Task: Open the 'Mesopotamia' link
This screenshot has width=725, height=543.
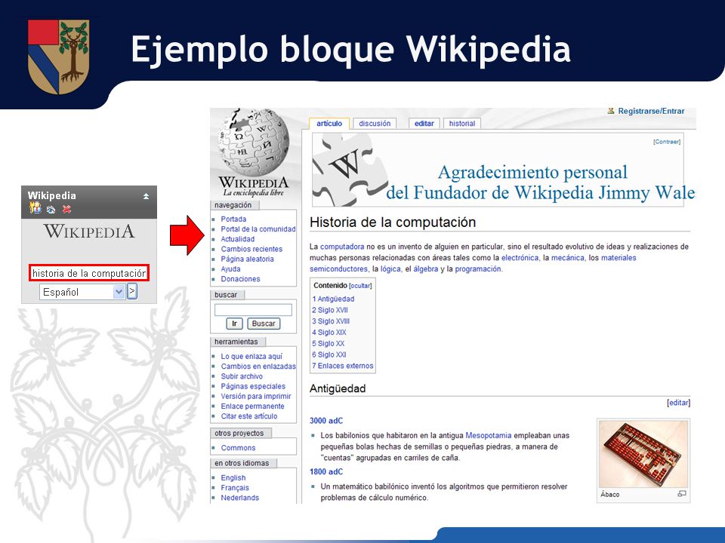Action: pyautogui.click(x=489, y=435)
